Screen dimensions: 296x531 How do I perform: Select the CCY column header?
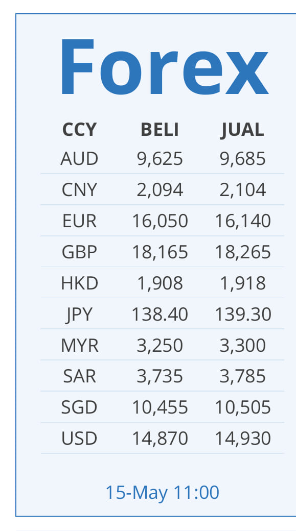[79, 130]
